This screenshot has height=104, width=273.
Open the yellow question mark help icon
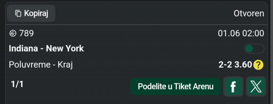pos(258,65)
